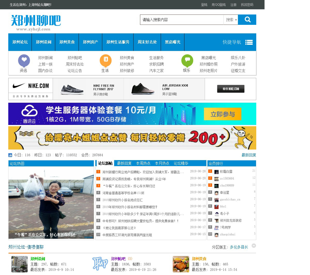The width and height of the screenshot is (310, 275).
Task: Click the 注册 link
Action: (x=233, y=5)
